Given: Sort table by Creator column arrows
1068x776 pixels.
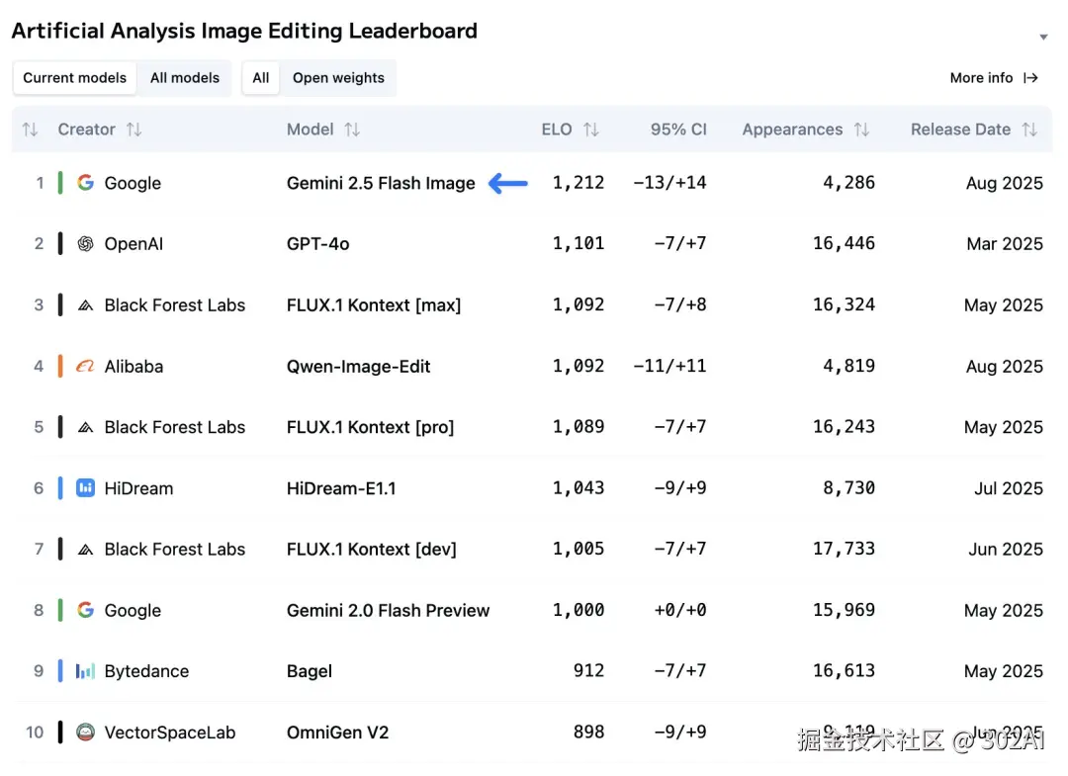Looking at the screenshot, I should [134, 129].
